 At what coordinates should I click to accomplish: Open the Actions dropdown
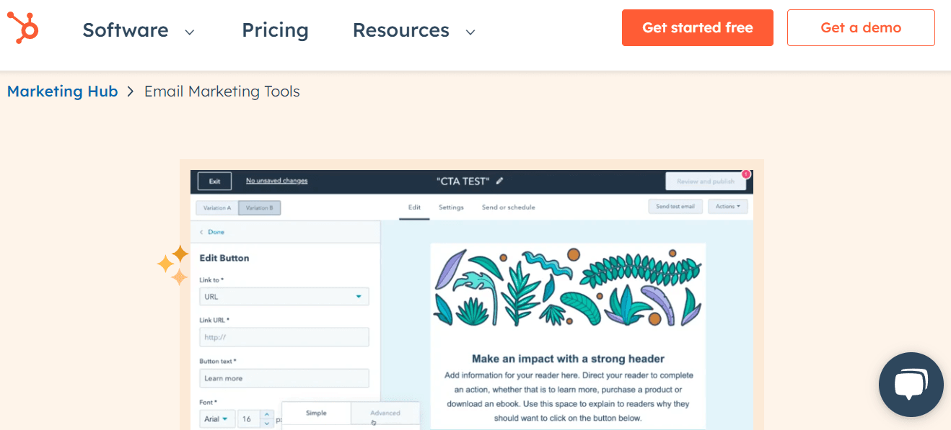(x=727, y=206)
